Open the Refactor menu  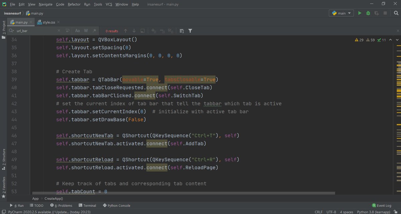74,4
